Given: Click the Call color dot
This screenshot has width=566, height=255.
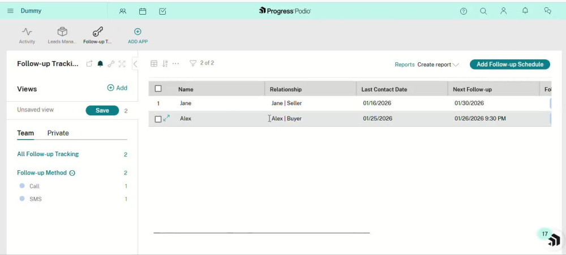Looking at the screenshot, I should point(22,186).
